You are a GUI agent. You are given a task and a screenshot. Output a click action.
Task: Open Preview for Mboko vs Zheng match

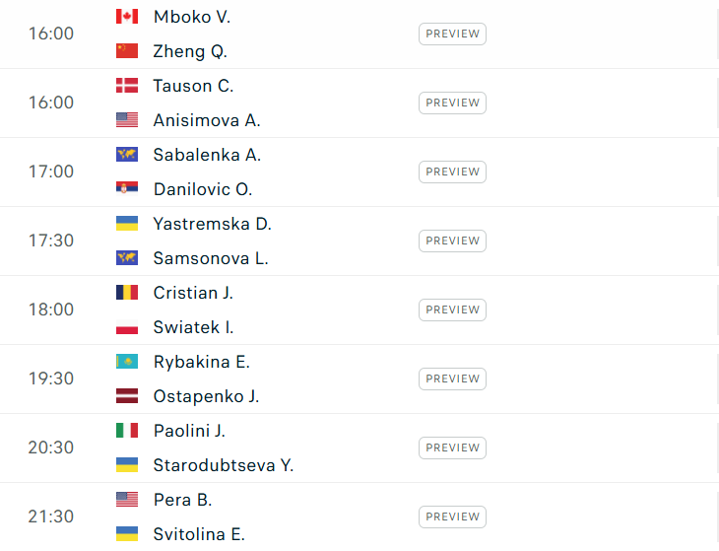click(452, 34)
